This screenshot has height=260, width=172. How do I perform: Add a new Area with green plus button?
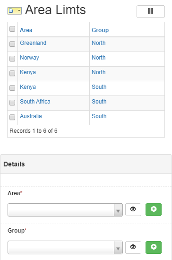click(x=154, y=209)
